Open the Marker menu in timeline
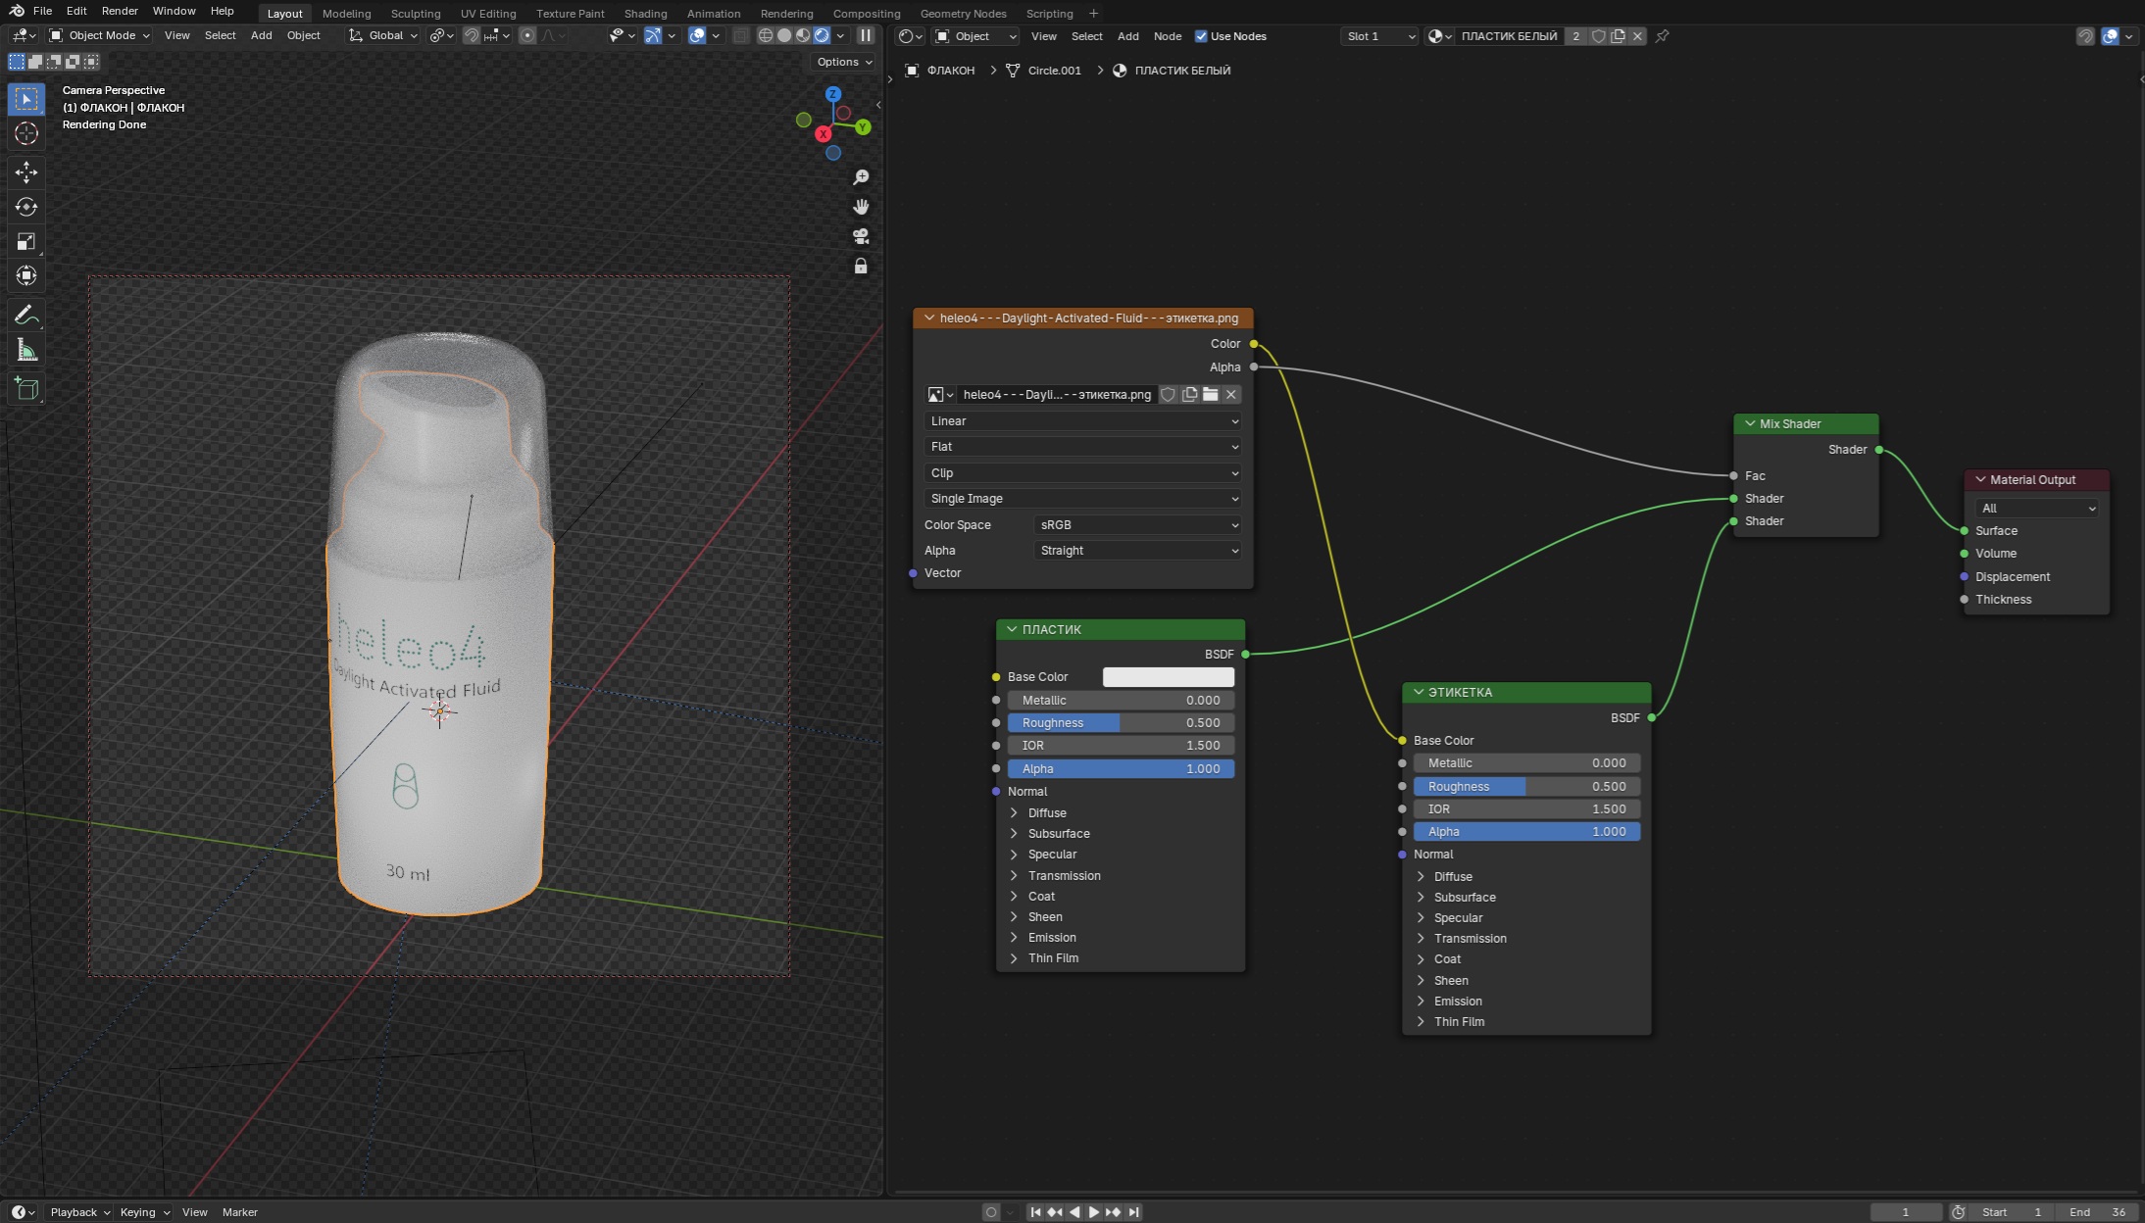 coord(239,1212)
